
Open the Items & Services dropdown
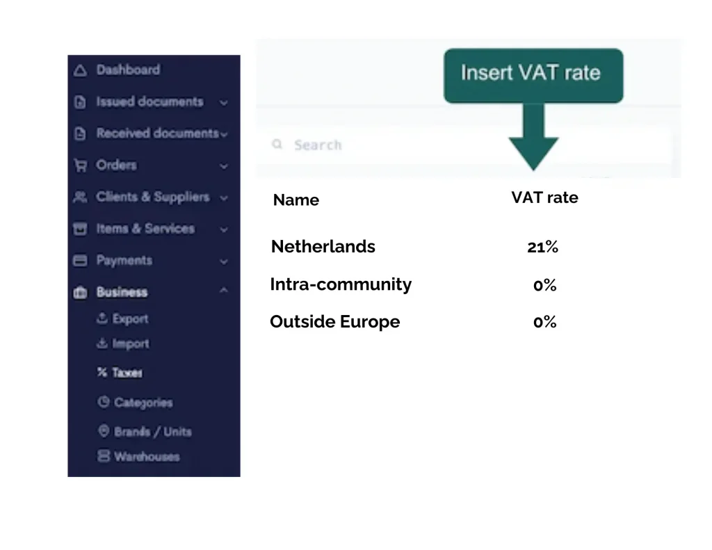pos(223,228)
